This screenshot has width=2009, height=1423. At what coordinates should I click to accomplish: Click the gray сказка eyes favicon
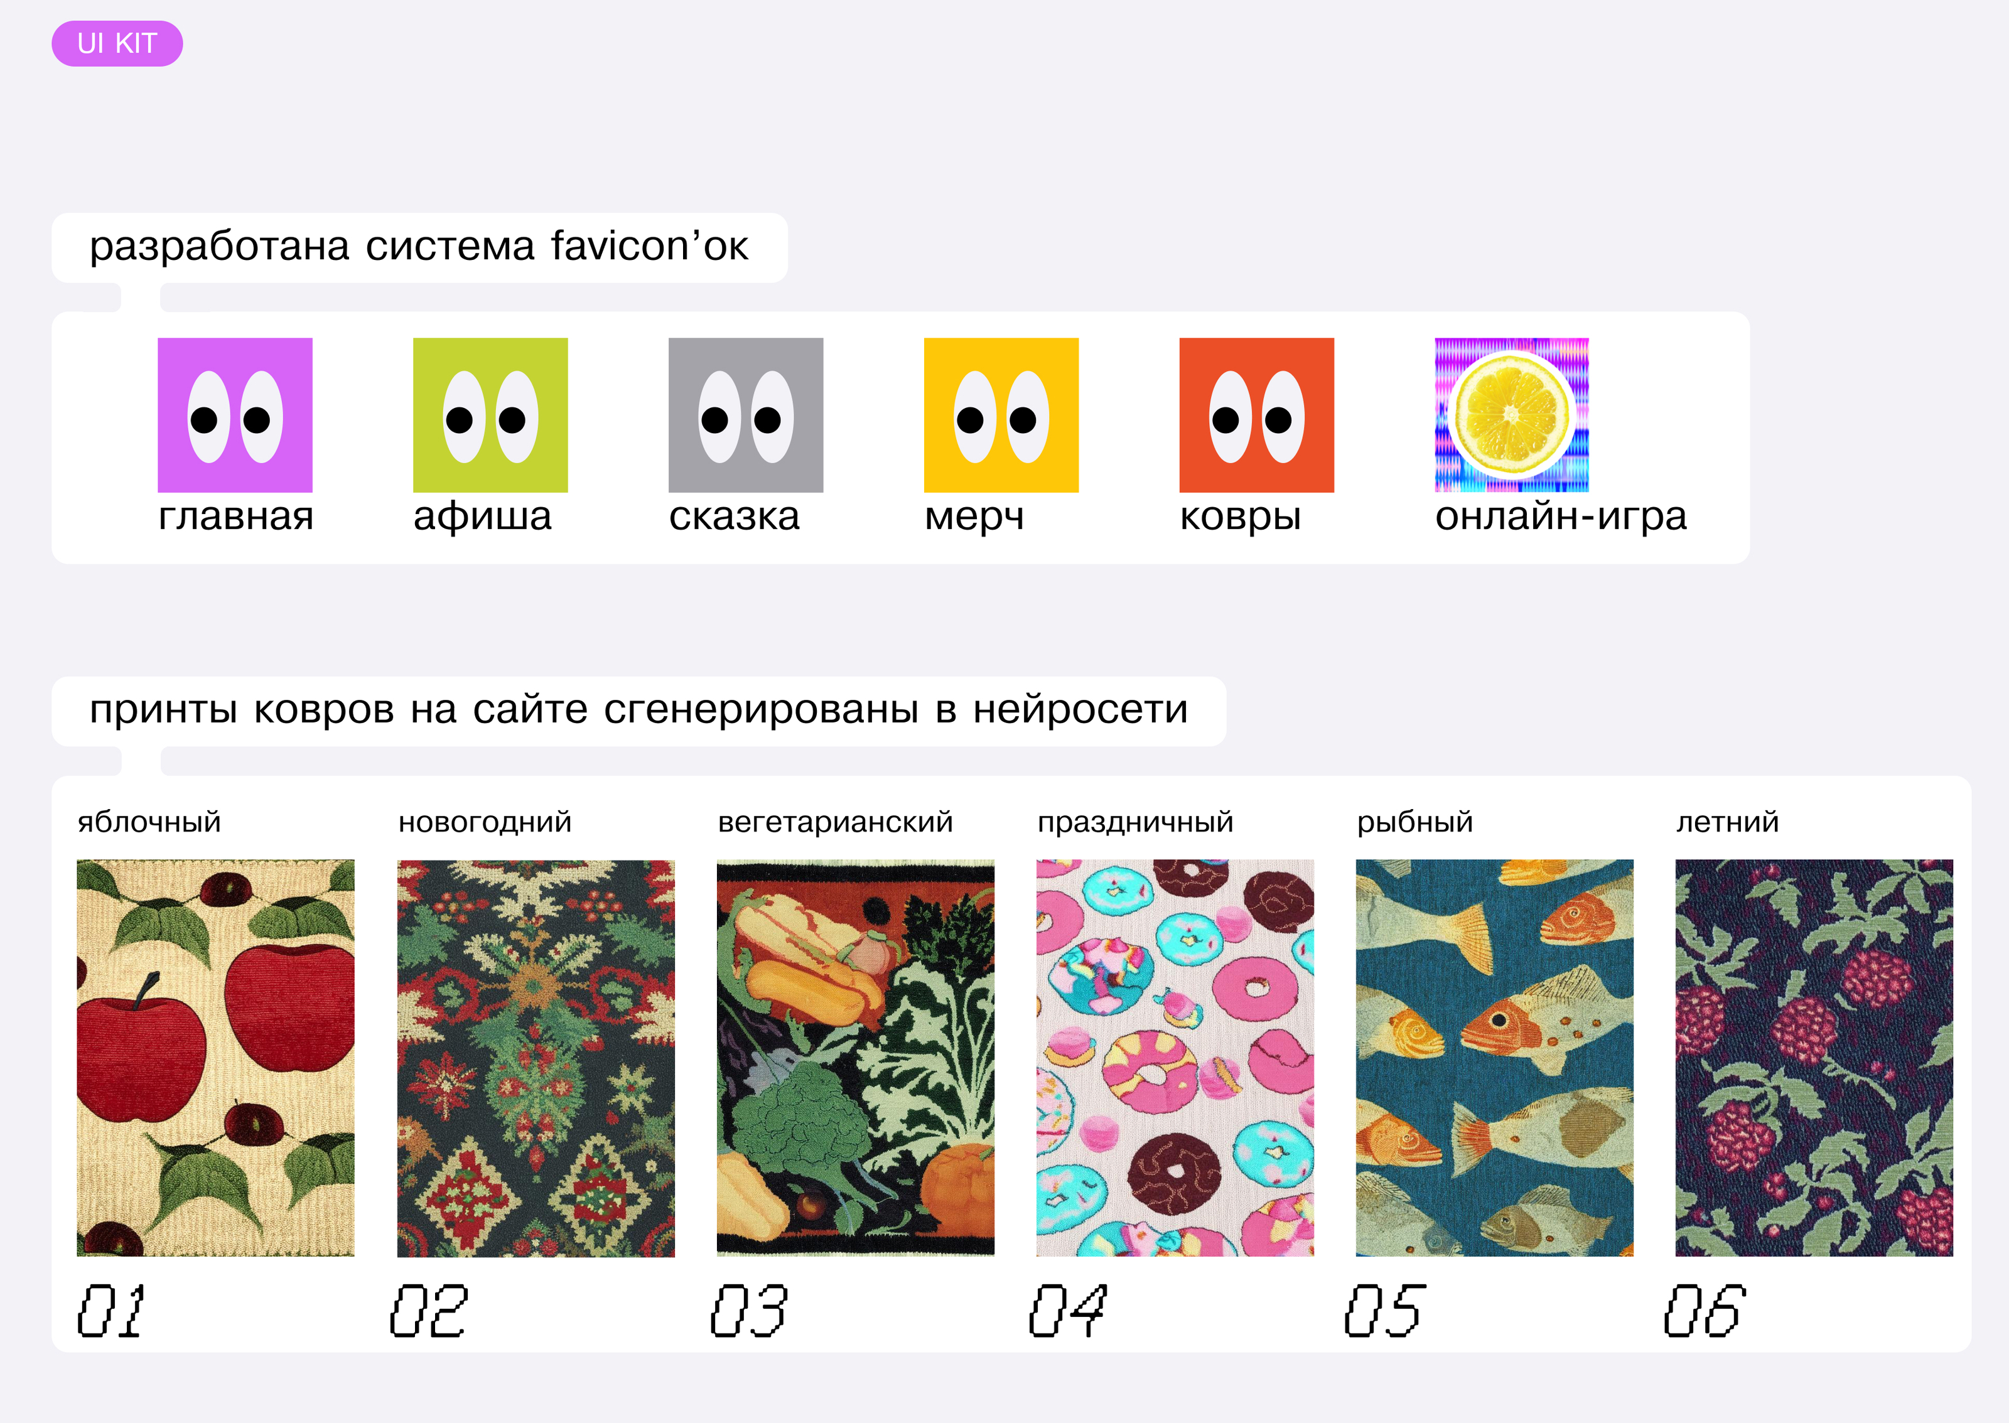746,416
